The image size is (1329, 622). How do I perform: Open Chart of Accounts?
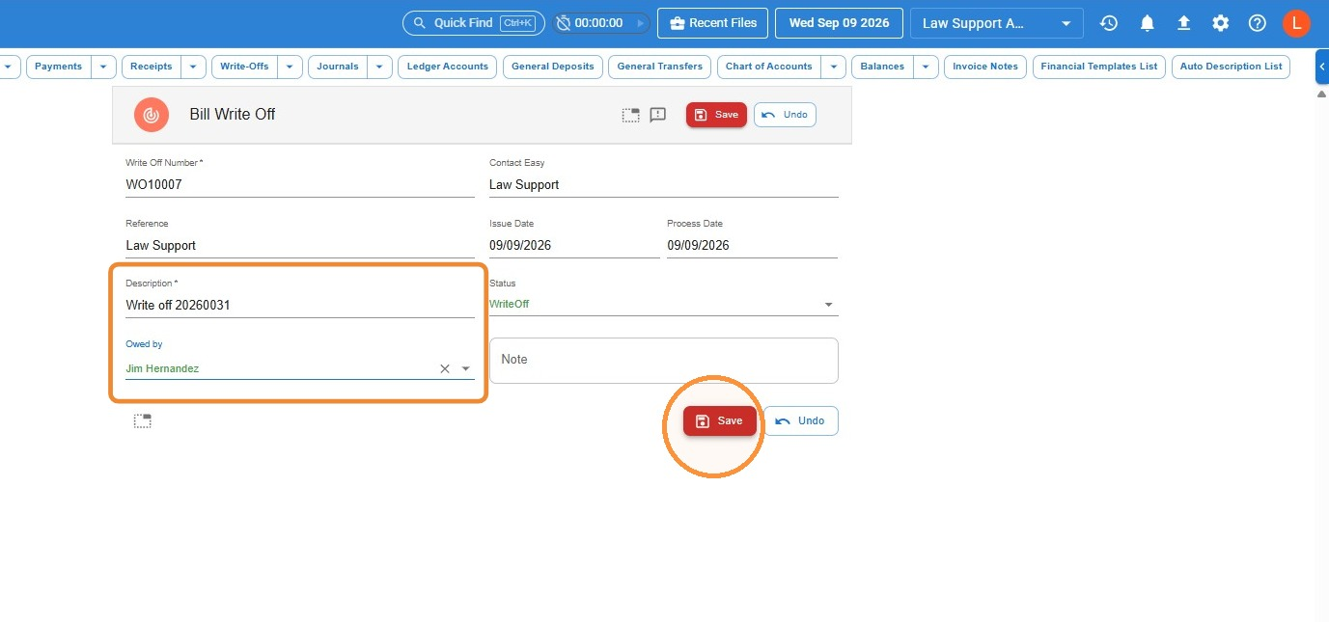(x=769, y=67)
